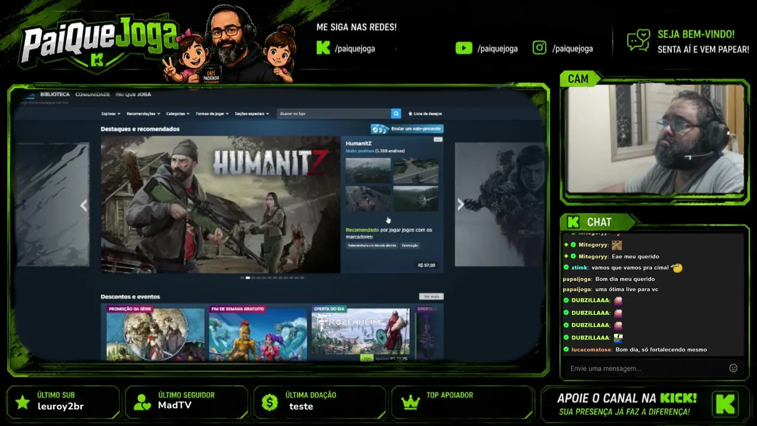Viewport: 757px width, 426px height.
Task: Focus the Steam store search field
Action: pos(334,114)
